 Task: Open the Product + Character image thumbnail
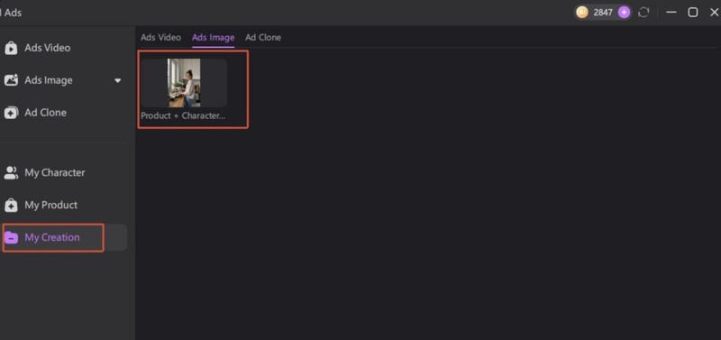click(184, 83)
